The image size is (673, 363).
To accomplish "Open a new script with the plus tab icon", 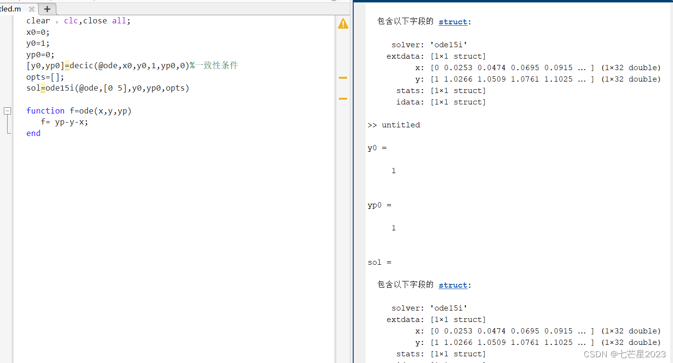I will point(47,9).
